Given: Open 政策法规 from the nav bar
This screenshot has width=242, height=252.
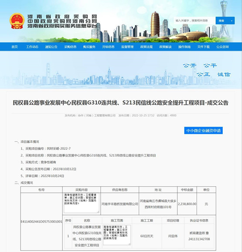Looking at the screenshot, I should point(147,47).
